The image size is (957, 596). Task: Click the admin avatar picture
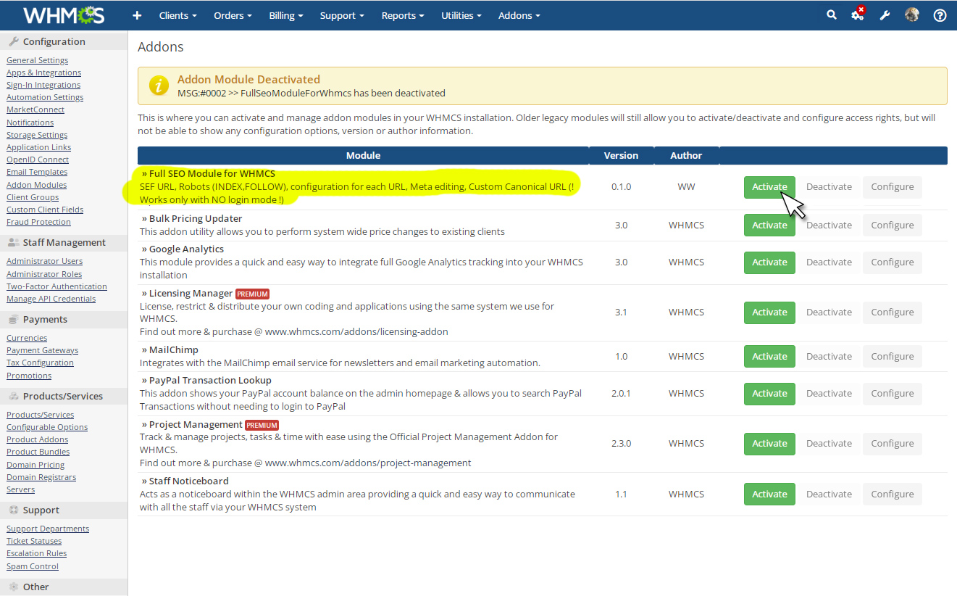coord(912,15)
